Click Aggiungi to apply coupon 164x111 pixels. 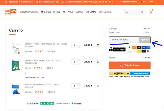pyautogui.click(x=145, y=40)
